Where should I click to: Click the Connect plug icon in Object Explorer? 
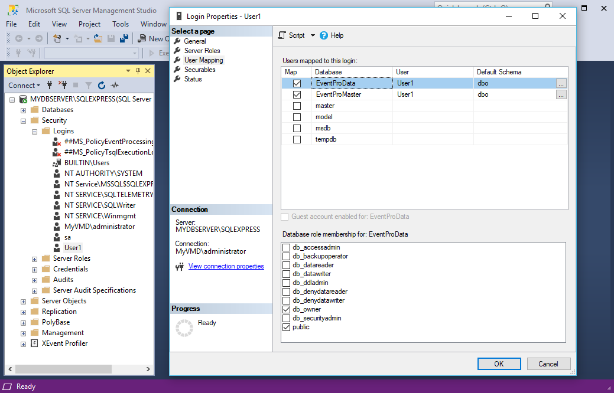pos(49,85)
